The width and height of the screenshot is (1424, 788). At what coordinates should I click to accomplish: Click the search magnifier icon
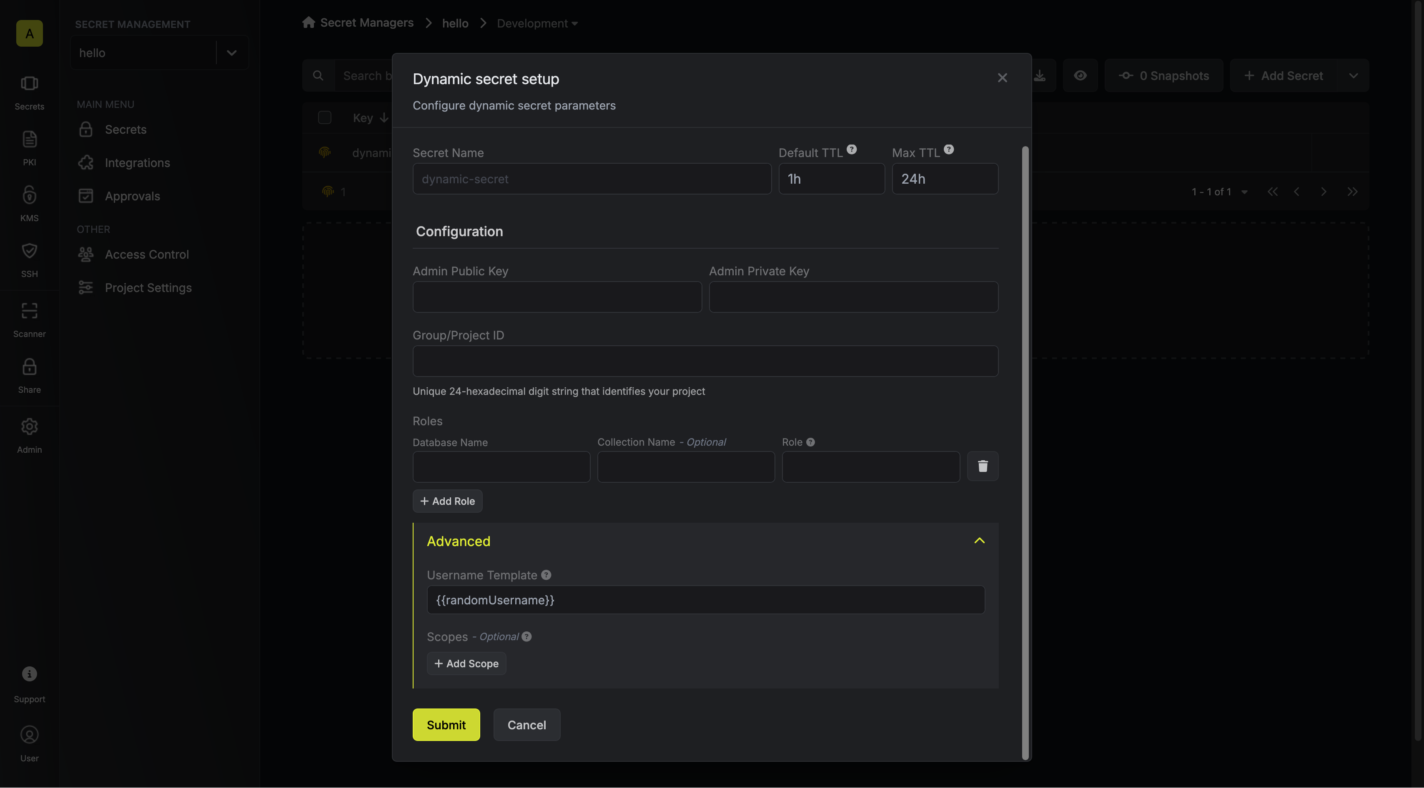318,76
